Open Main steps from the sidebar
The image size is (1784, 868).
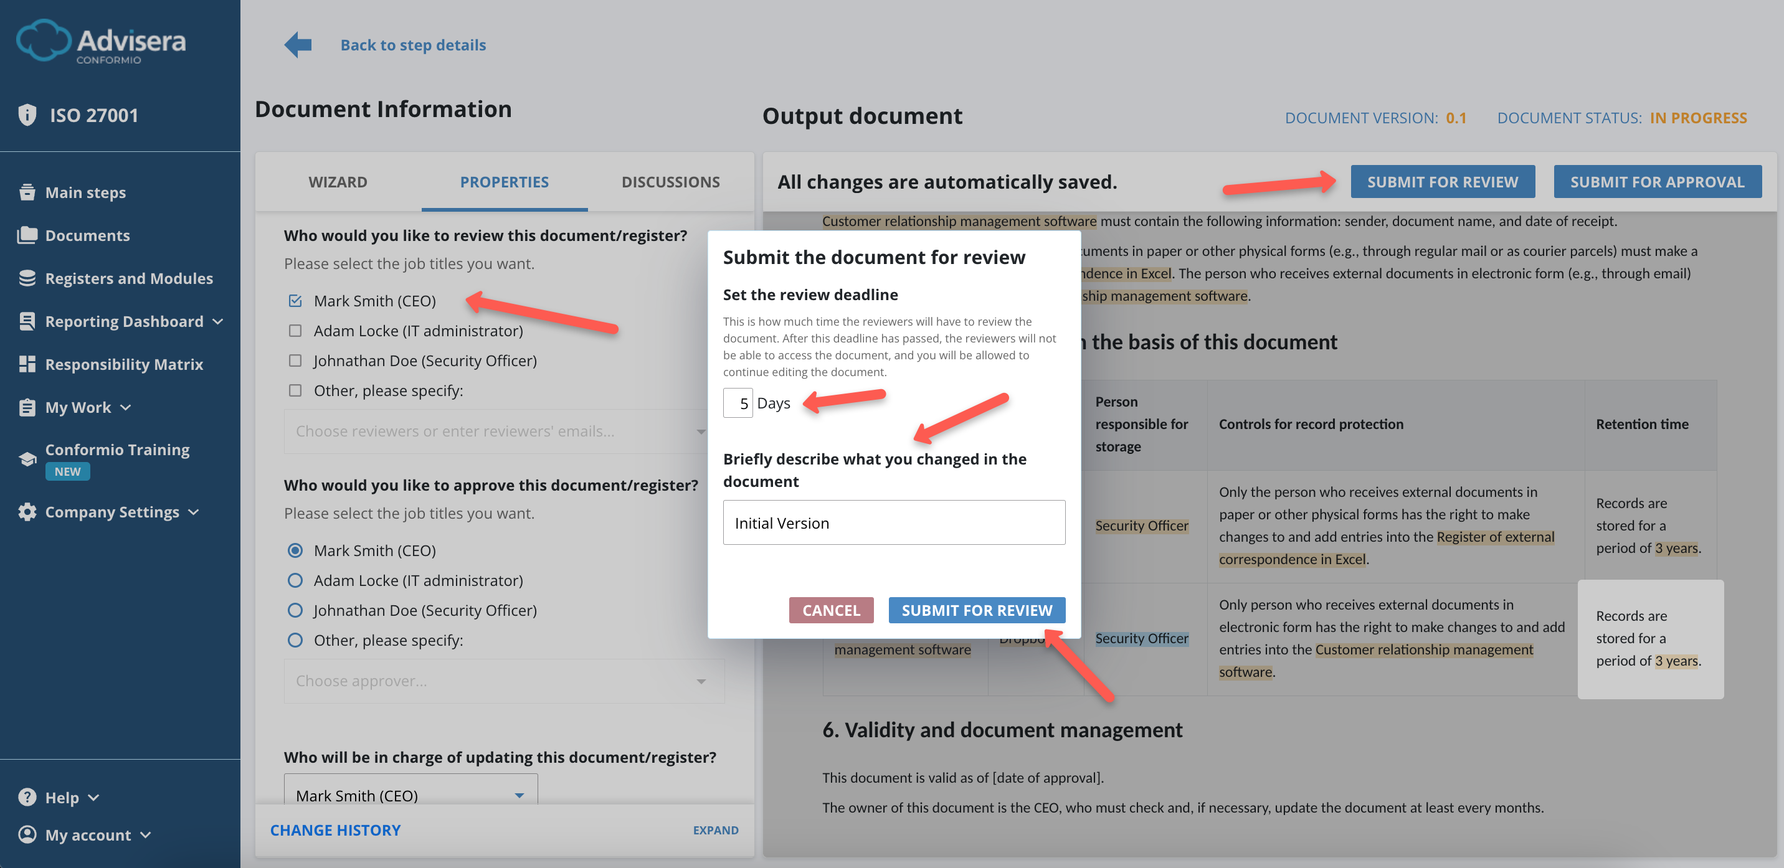(x=85, y=192)
